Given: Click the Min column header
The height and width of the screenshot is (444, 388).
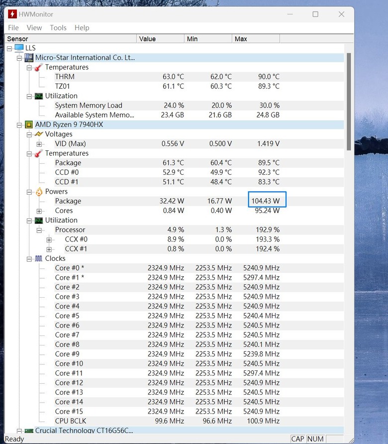Looking at the screenshot, I should pos(208,39).
